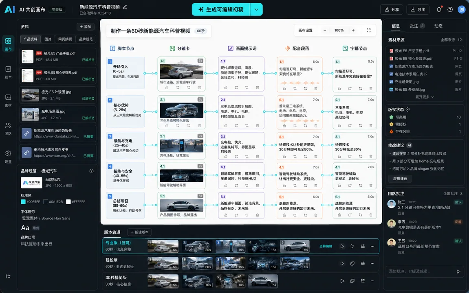The width and height of the screenshot is (469, 293).
Task: Switch to the 产品资料 tab
Action: click(x=30, y=39)
